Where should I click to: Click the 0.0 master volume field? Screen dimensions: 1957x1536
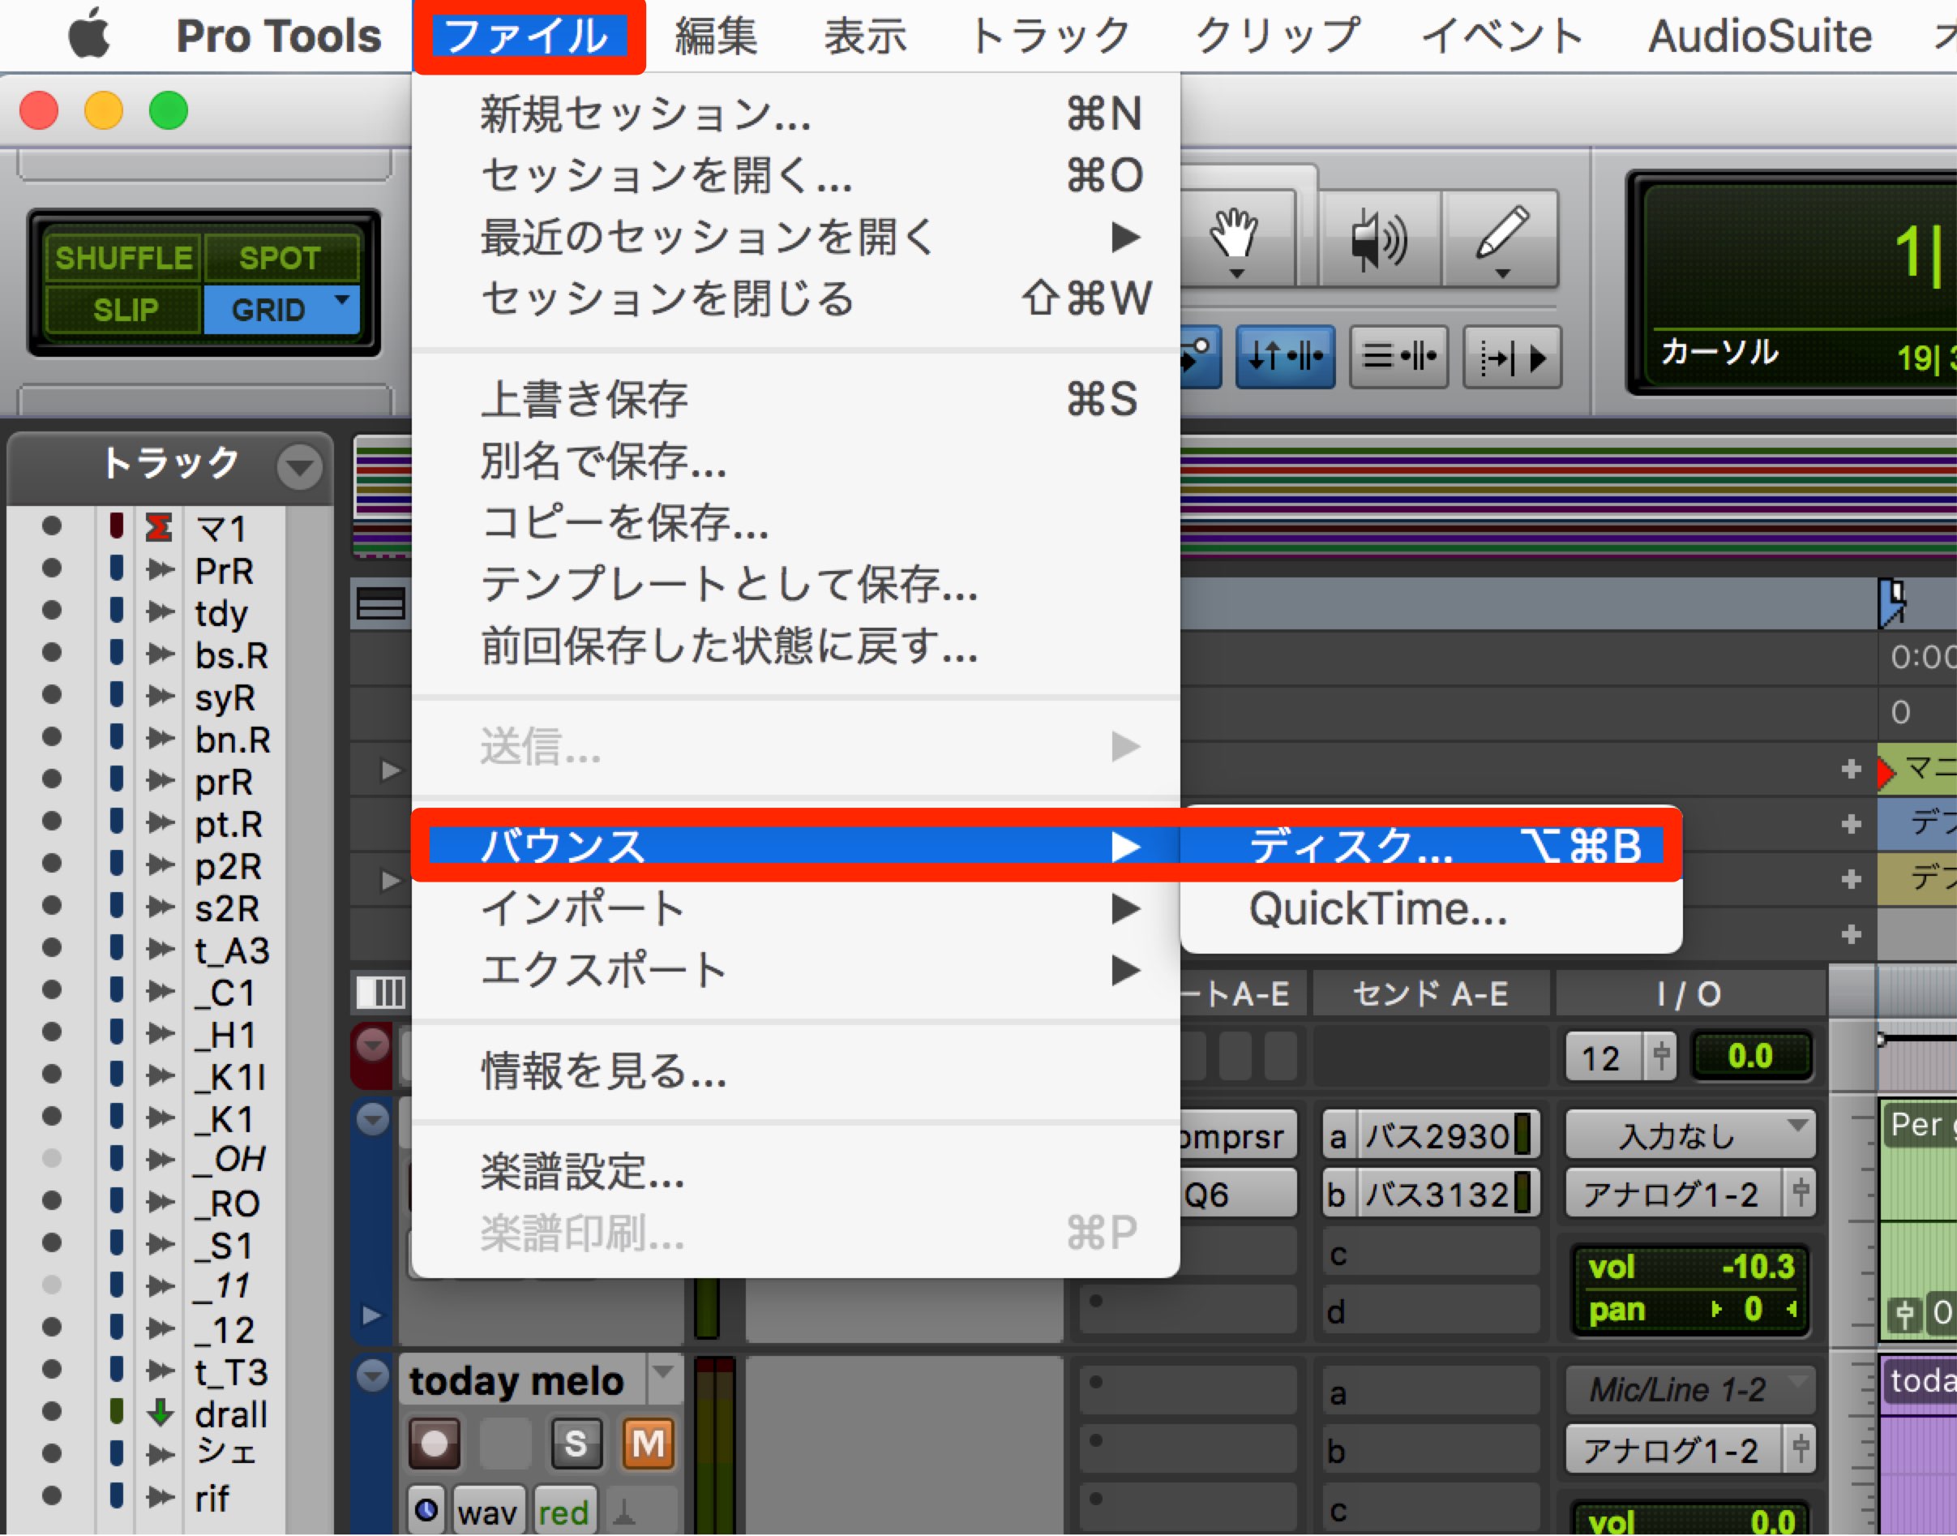coord(1750,1056)
